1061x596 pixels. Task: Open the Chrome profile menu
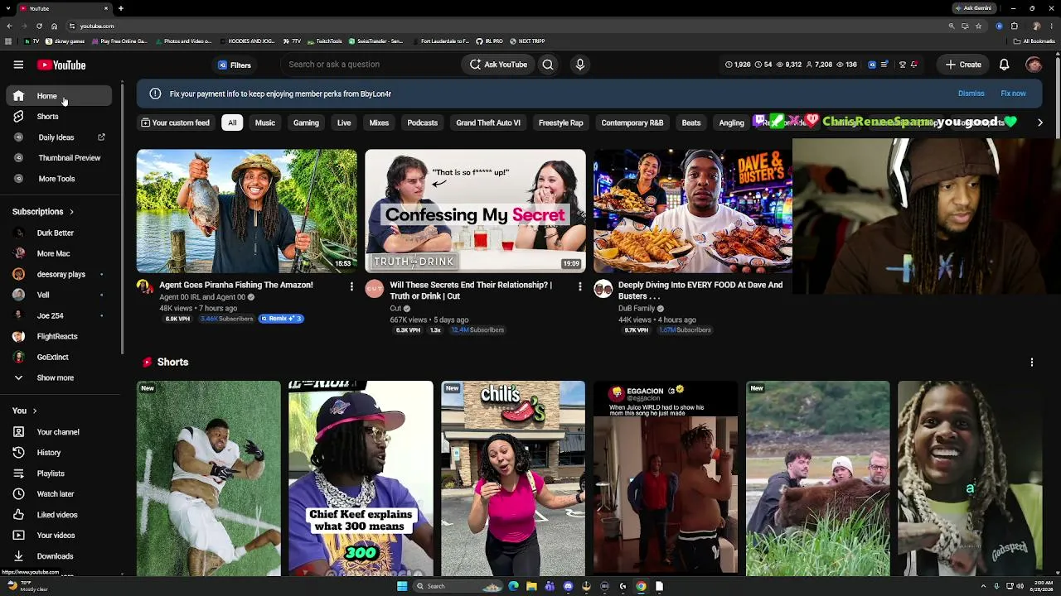(1036, 26)
